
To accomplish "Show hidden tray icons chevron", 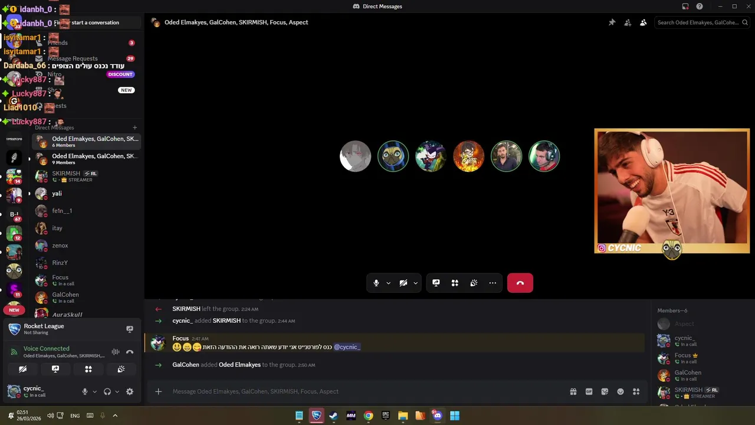I will click(x=115, y=416).
